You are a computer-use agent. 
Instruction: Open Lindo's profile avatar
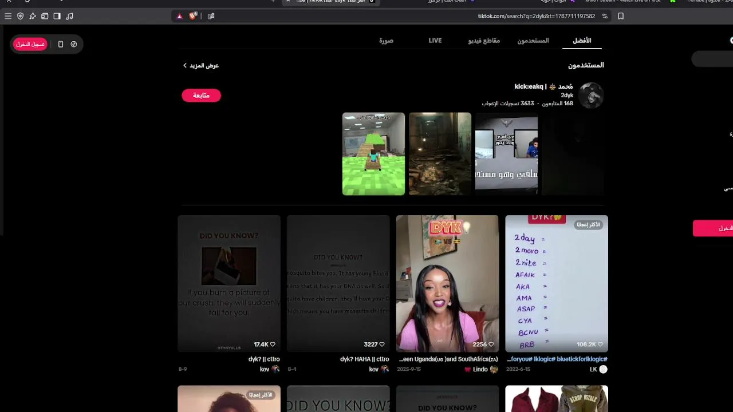point(494,369)
